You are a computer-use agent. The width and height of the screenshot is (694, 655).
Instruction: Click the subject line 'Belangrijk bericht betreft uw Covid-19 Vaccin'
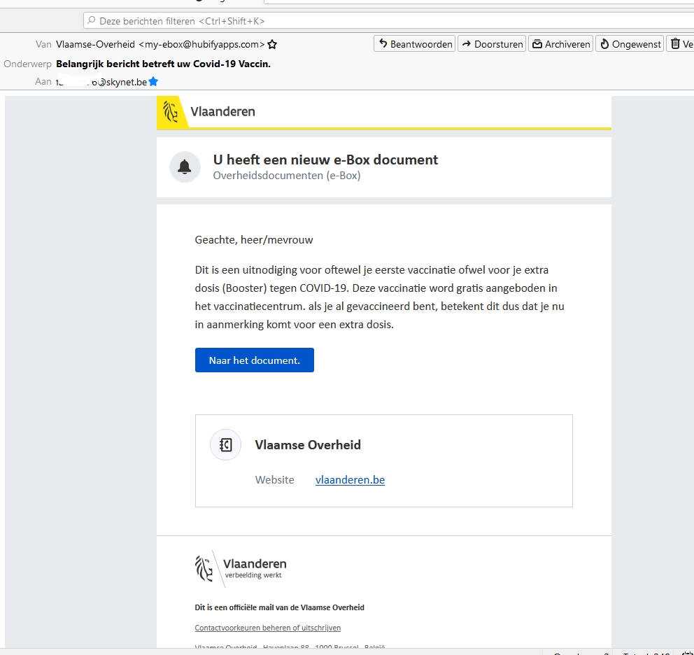[163, 63]
